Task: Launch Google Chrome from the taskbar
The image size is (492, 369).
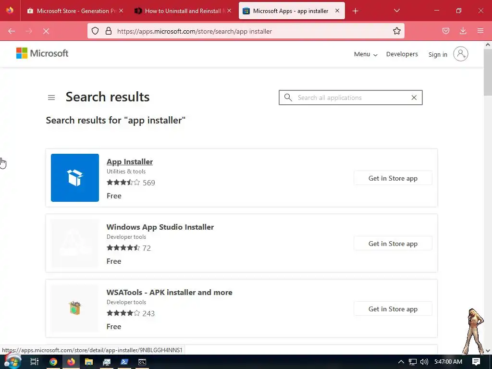Action: [53, 362]
